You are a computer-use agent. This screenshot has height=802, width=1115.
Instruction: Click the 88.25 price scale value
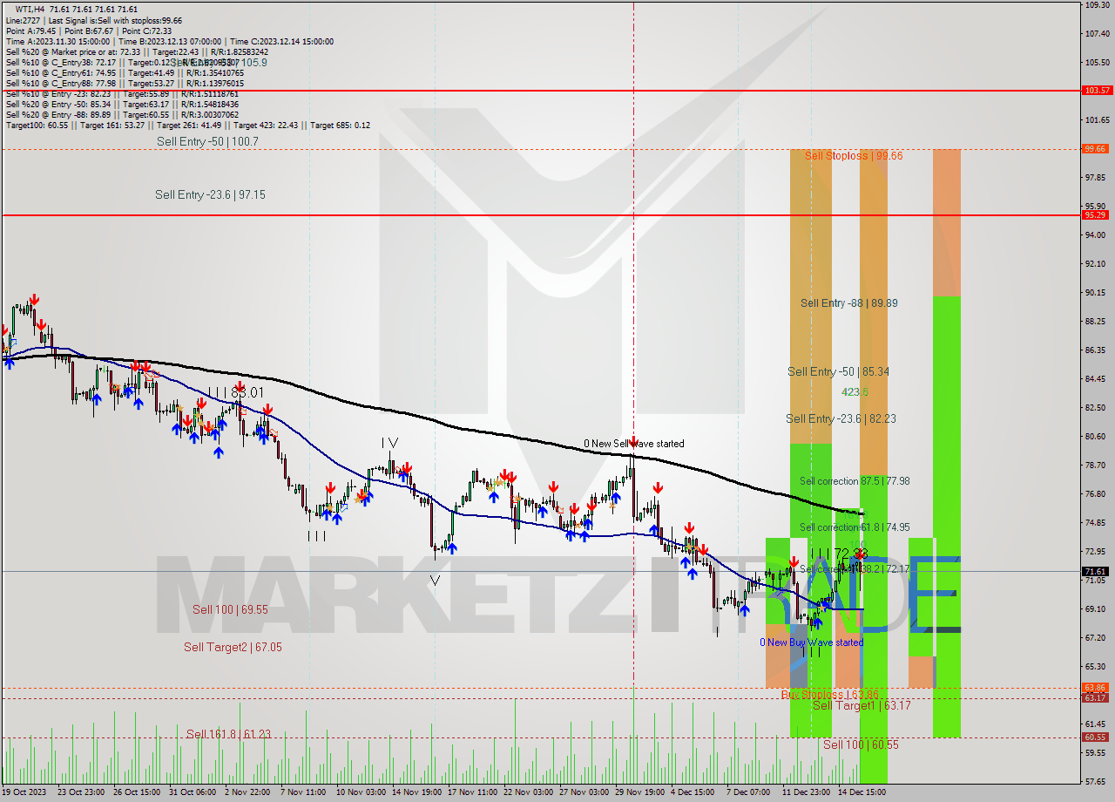[x=1097, y=321]
